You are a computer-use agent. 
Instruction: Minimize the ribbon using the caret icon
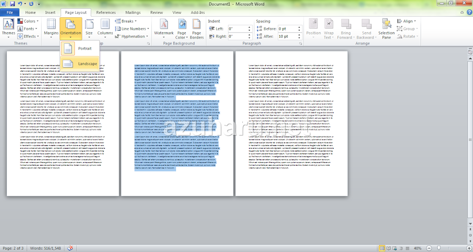(x=462, y=12)
